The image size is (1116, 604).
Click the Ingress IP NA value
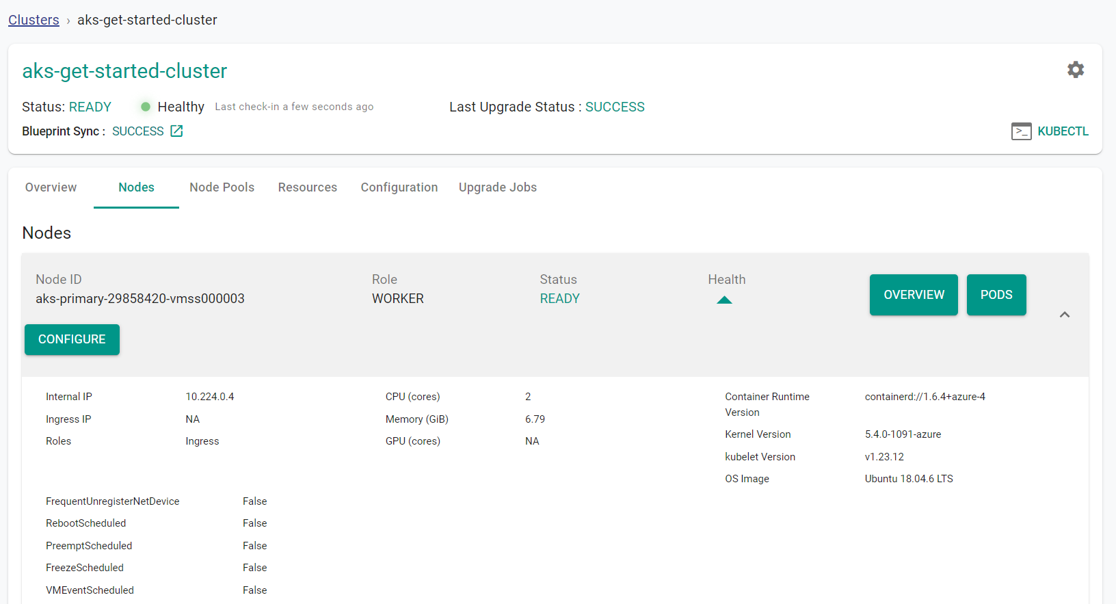(x=193, y=419)
